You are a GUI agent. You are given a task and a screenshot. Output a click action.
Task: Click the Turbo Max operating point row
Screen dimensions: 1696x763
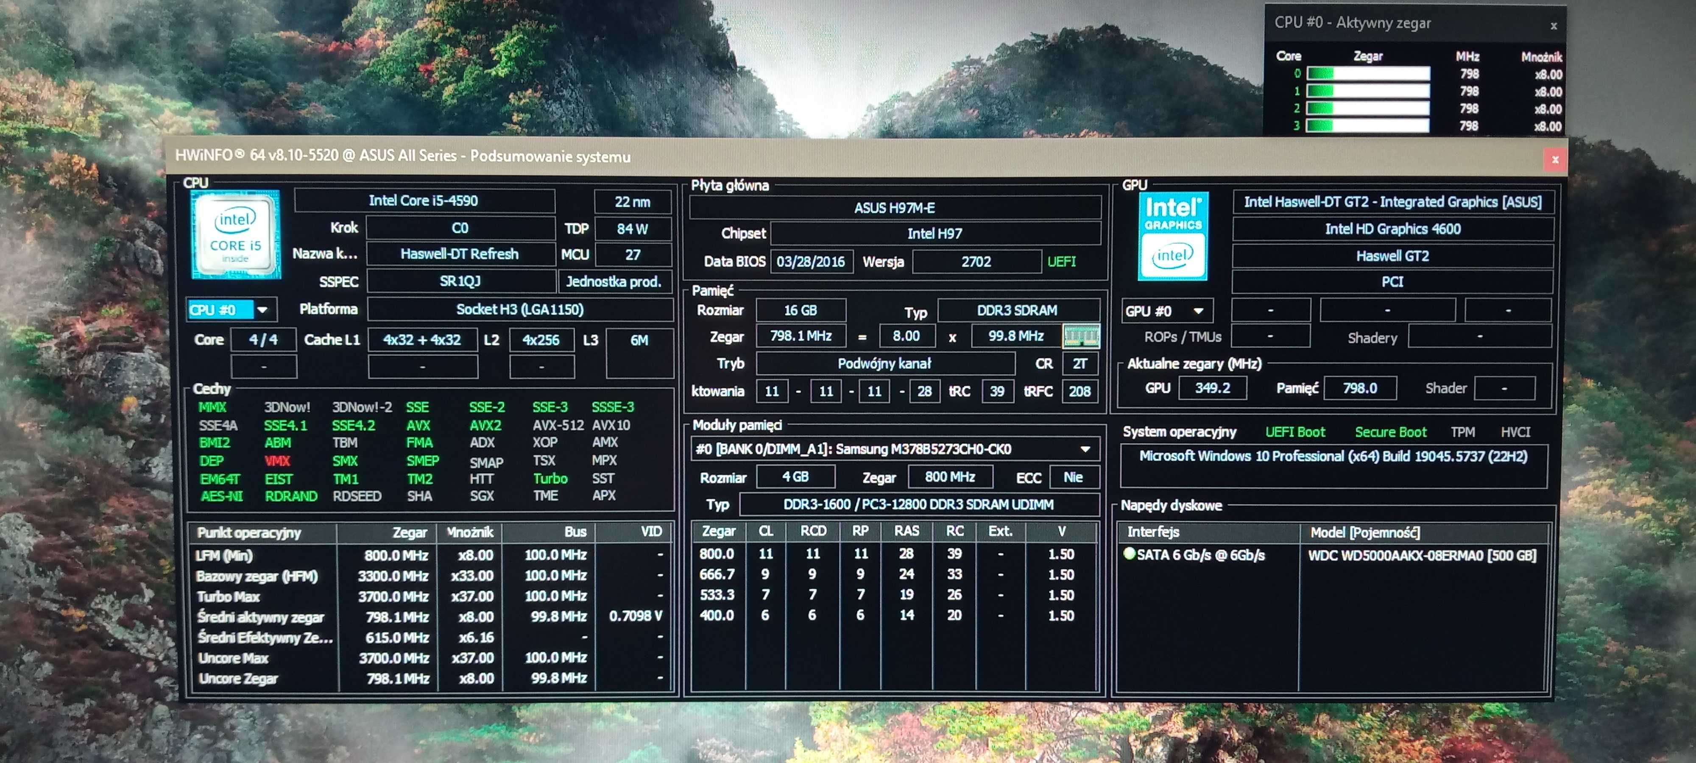tap(432, 596)
